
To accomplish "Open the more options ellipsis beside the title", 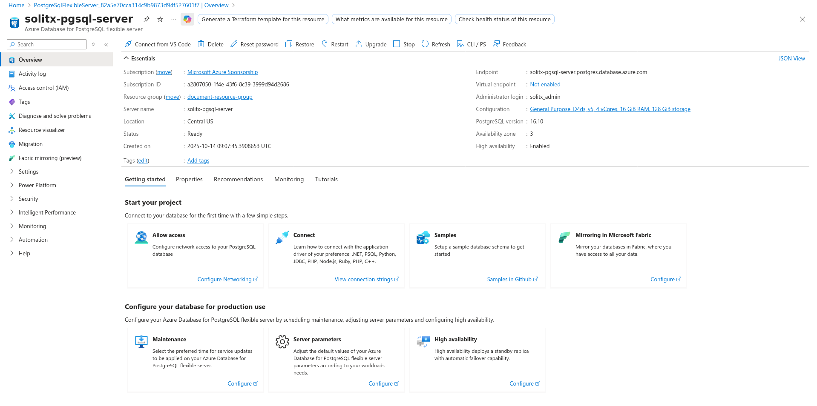I will pyautogui.click(x=174, y=19).
